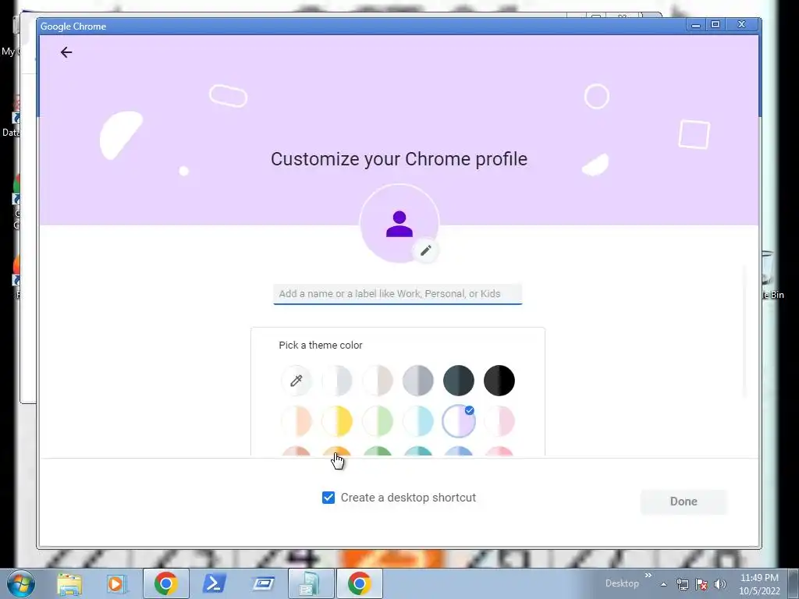Viewport: 799px width, 599px height.
Task: Open Windows Explorer from taskbar
Action: pos(69,583)
